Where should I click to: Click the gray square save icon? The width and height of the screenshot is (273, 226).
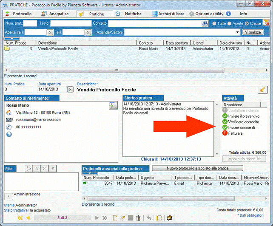click(131, 218)
